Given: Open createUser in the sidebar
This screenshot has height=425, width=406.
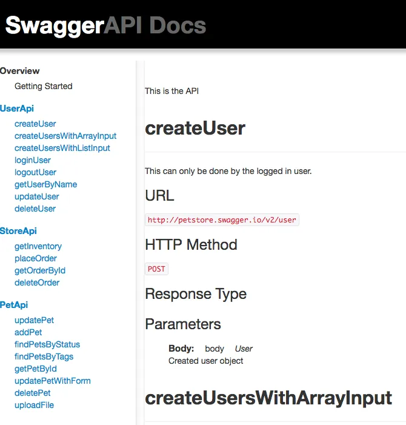Looking at the screenshot, I should pyautogui.click(x=35, y=124).
